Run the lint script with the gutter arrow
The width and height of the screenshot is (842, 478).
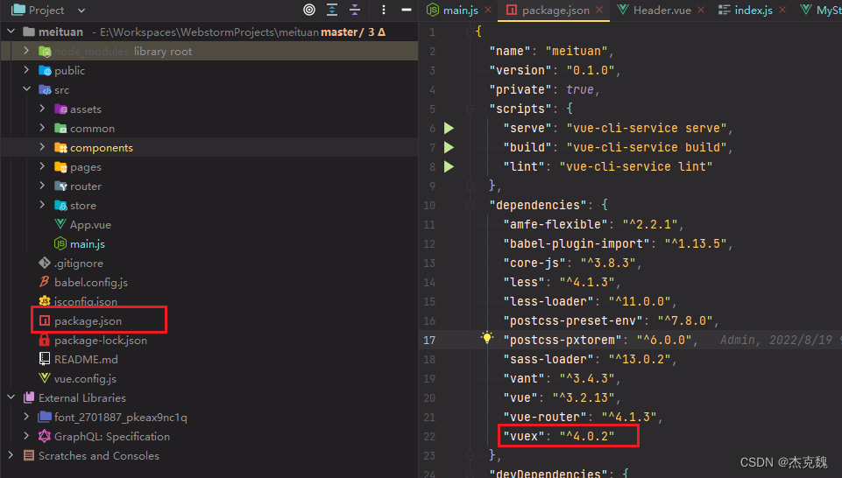click(449, 167)
